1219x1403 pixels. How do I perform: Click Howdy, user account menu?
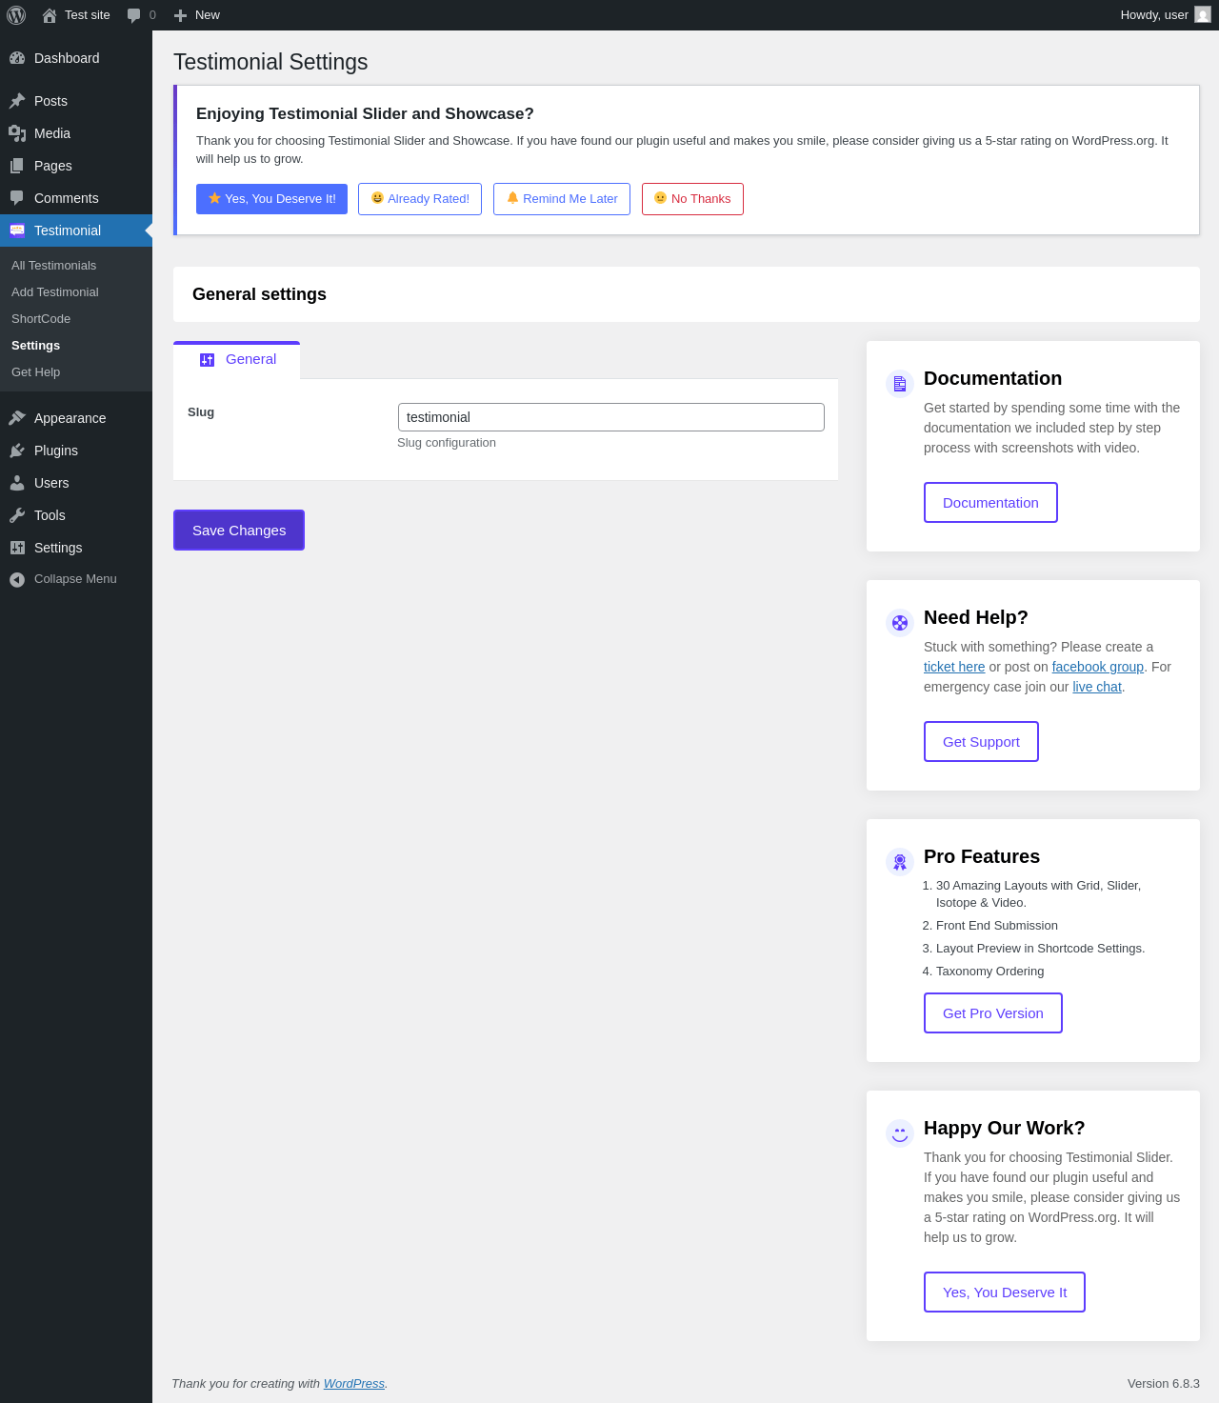coord(1165,15)
